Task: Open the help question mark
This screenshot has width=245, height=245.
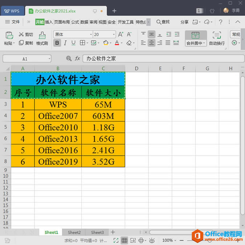Action: (x=220, y=22)
